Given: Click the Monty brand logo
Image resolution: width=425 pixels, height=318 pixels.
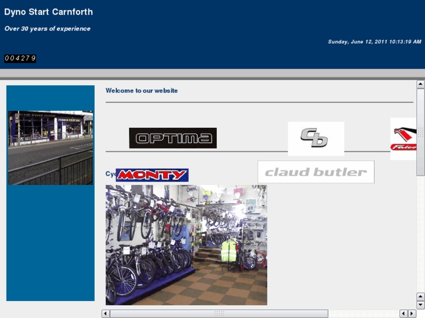Looking at the screenshot, I should (x=152, y=175).
